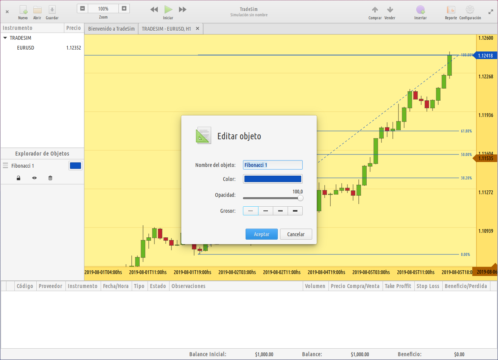Open the Color picker in Editar objeto

(273, 179)
